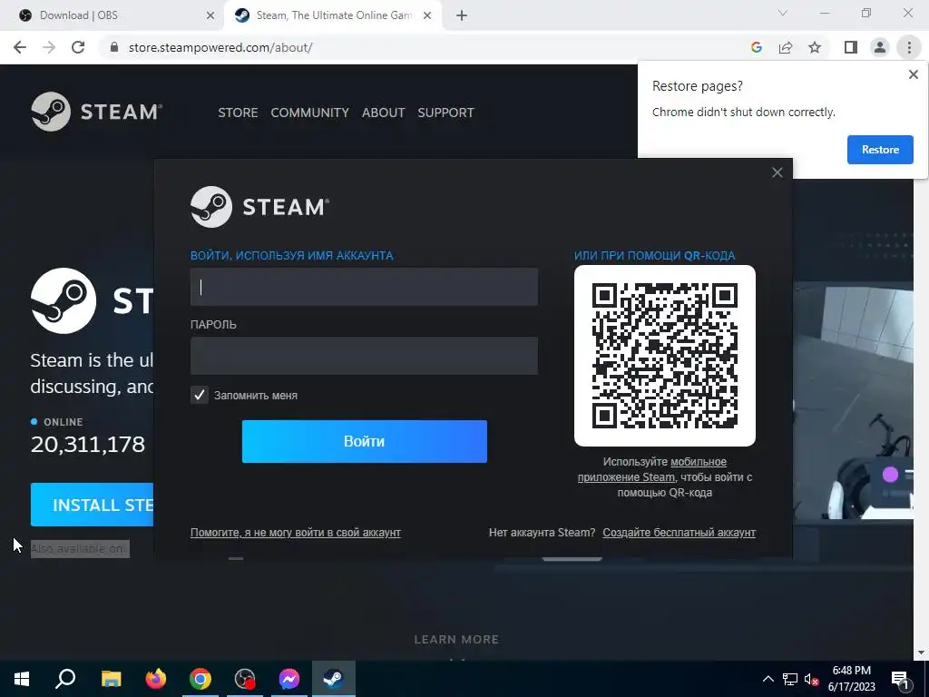Click Steam logo inside login dialog
Image resolution: width=929 pixels, height=697 pixels.
pos(259,207)
